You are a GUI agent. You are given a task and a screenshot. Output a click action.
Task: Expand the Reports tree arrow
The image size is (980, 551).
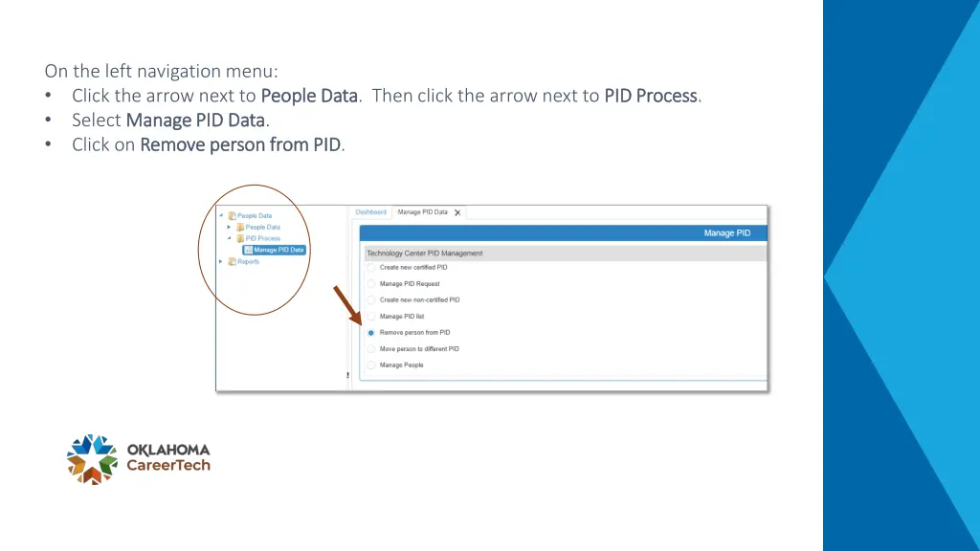pyautogui.click(x=221, y=261)
